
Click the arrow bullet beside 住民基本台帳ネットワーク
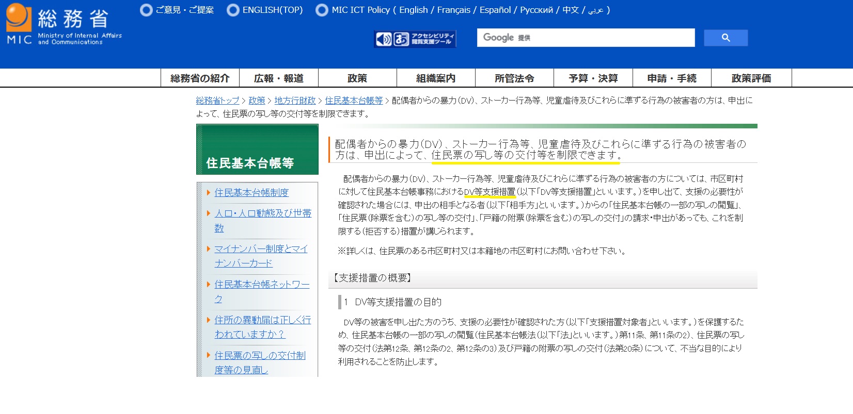tap(208, 285)
